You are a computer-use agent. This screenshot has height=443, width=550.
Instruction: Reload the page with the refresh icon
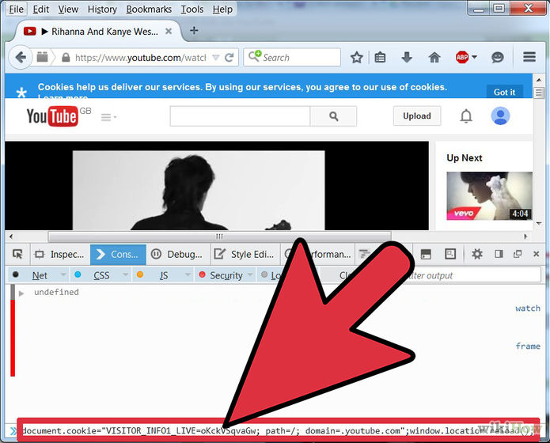[x=229, y=58]
